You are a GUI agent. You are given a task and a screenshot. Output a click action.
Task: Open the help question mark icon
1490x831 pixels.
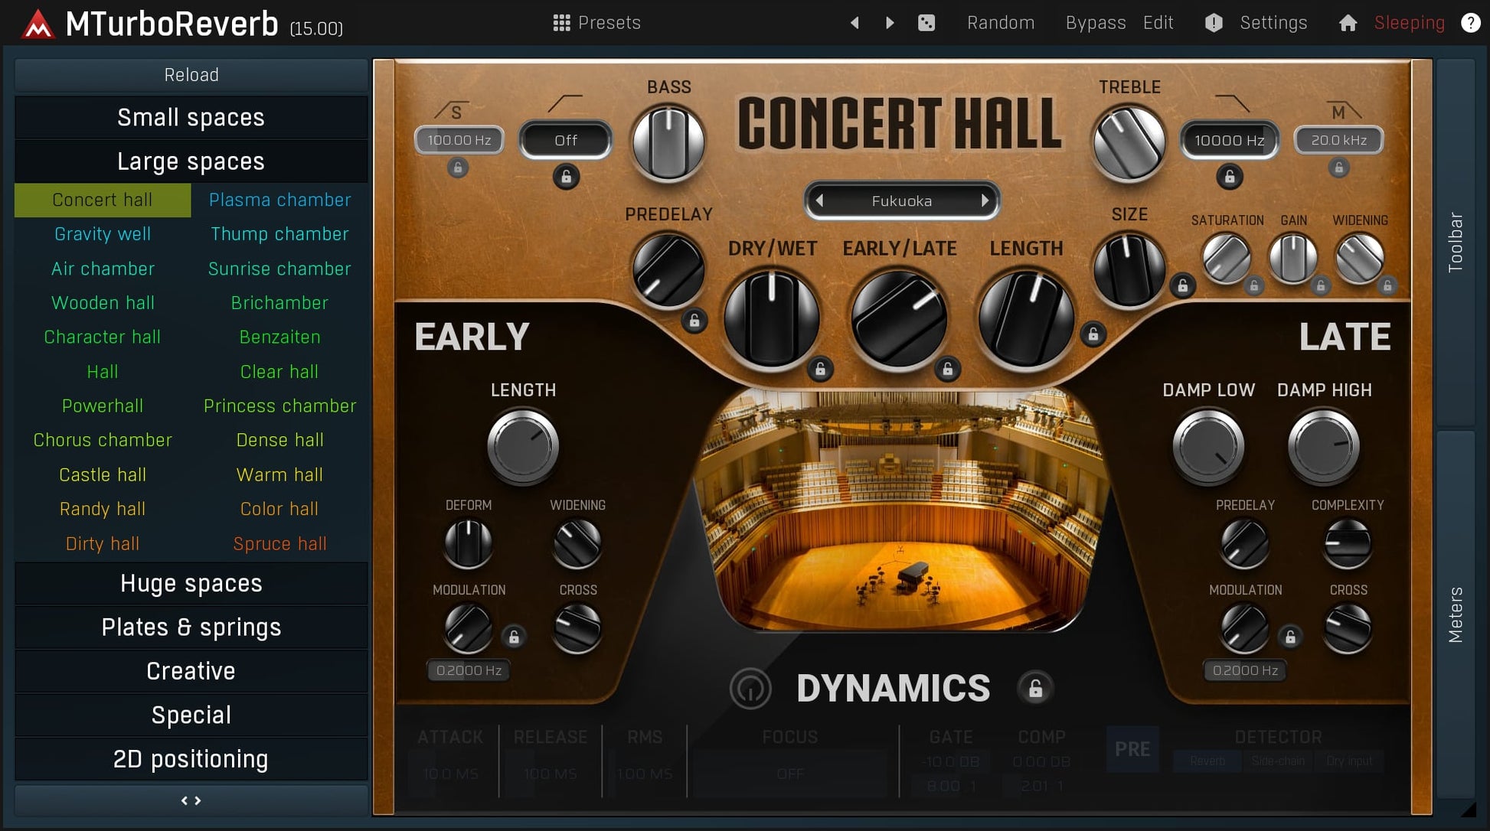1470,23
